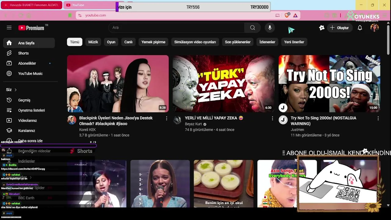Open Koreli KEK channel name link
This screenshot has width=391, height=220.
(87, 130)
